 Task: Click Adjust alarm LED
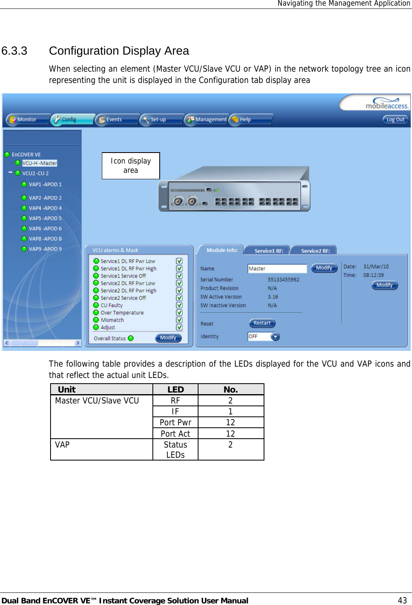click(x=96, y=327)
